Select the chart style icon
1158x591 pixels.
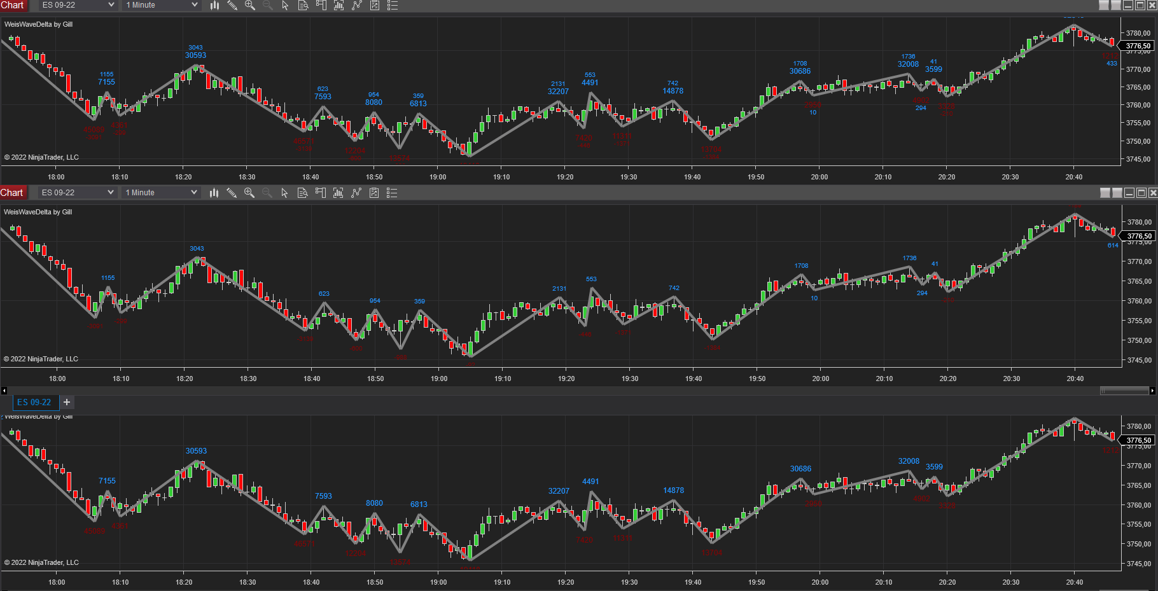tap(214, 6)
